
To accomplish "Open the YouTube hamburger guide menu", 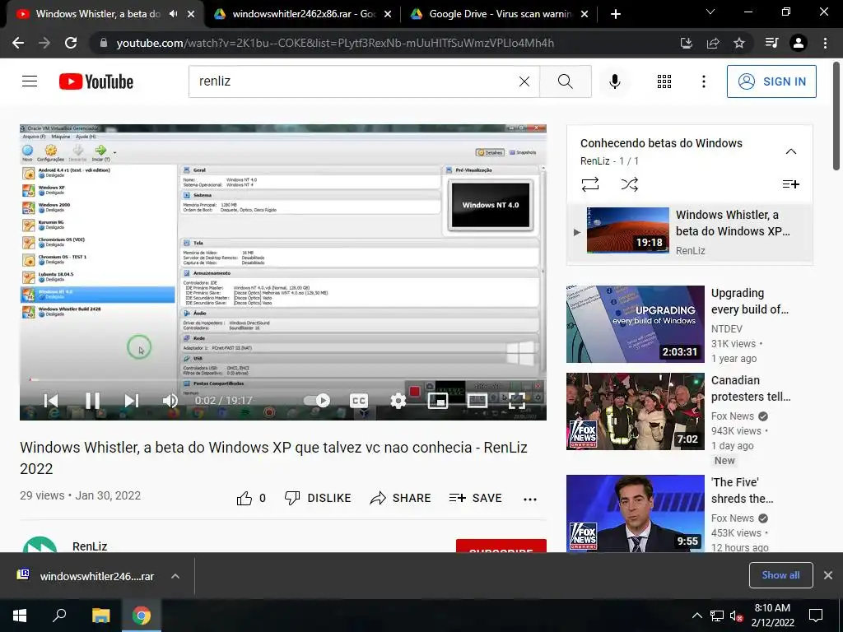I will pyautogui.click(x=30, y=81).
